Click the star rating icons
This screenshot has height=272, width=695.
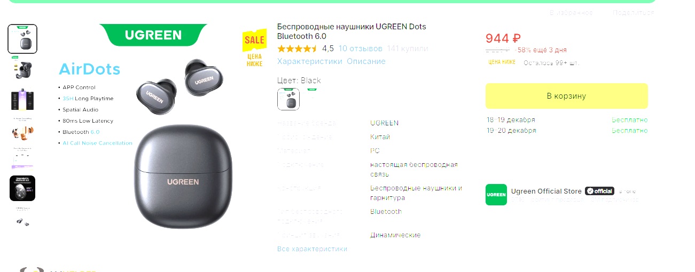click(x=298, y=49)
